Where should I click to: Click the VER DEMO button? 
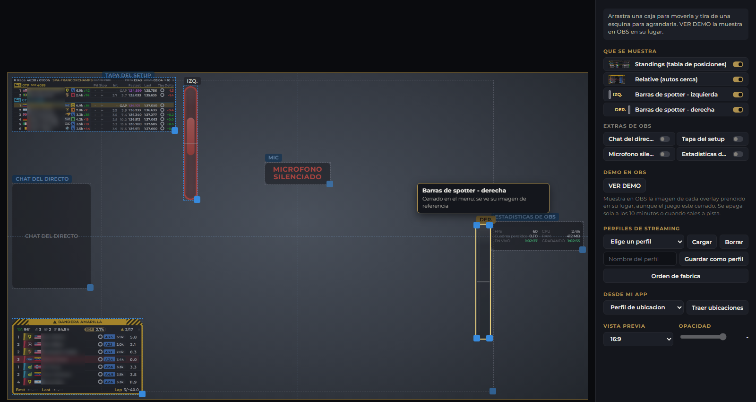click(x=625, y=186)
